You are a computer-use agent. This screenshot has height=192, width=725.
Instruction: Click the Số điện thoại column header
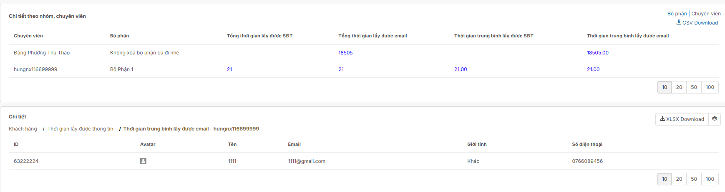tap(587, 145)
